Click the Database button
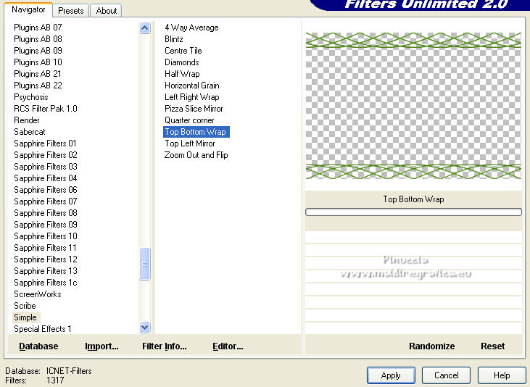 (38, 346)
